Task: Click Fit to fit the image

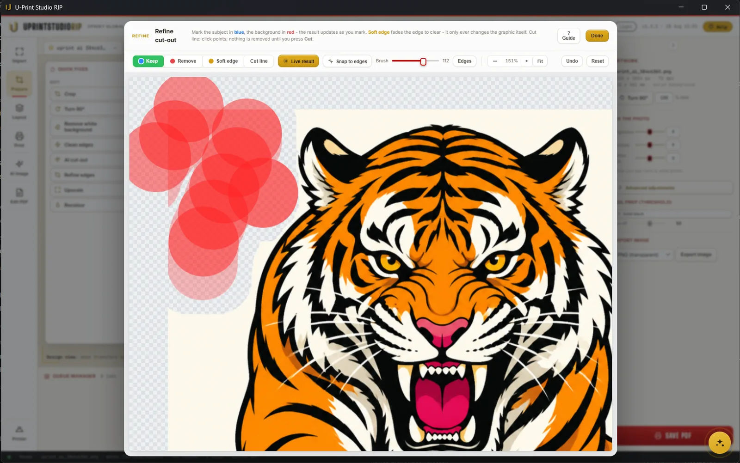Action: [x=540, y=61]
